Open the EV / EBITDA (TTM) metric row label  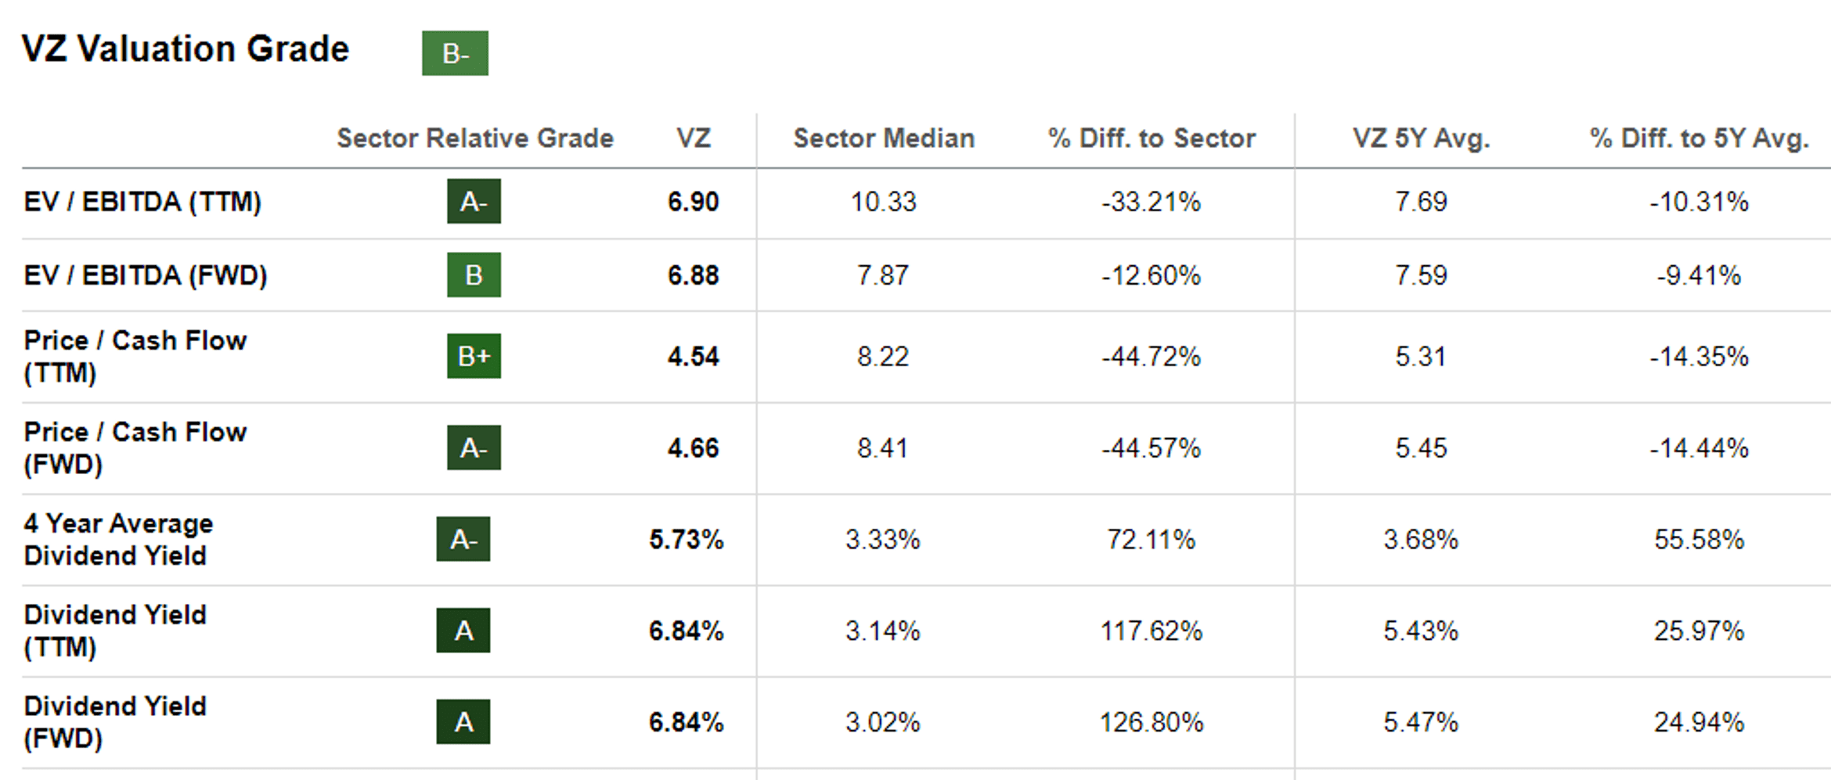click(x=142, y=202)
